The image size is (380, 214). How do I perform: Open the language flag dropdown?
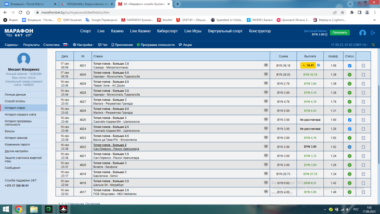click(66, 45)
